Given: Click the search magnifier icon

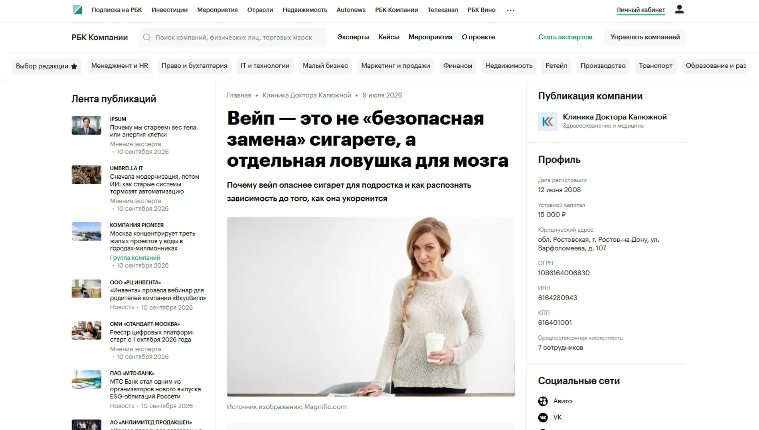Looking at the screenshot, I should click(147, 37).
